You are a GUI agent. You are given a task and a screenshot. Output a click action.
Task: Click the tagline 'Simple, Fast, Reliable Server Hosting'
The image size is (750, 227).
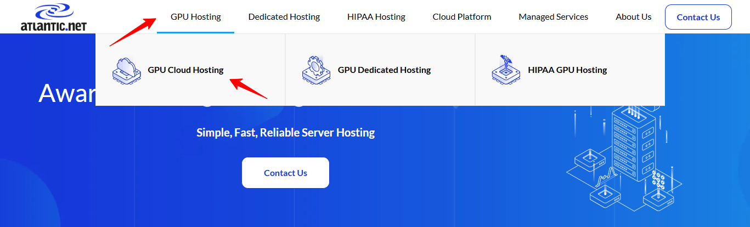[286, 133]
